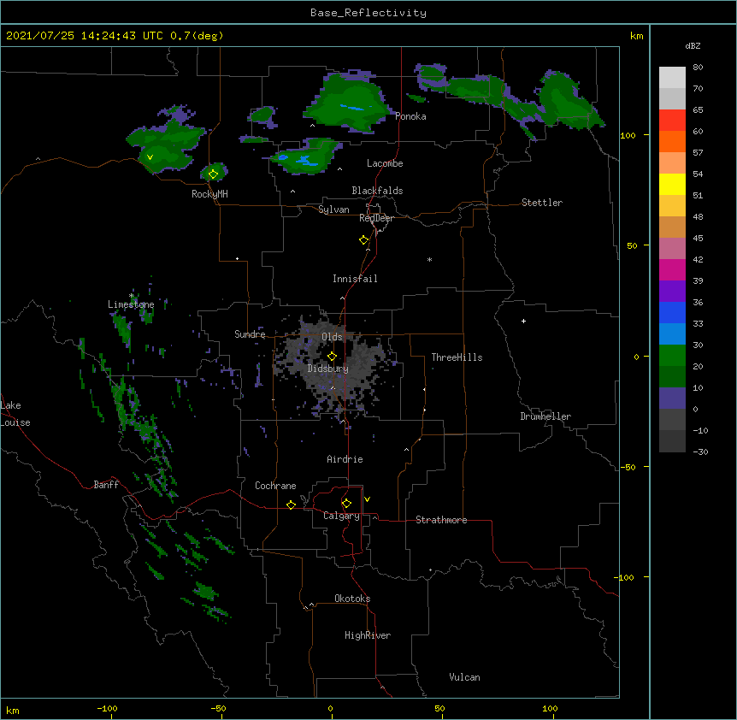Viewport: 737px width, 720px height.
Task: Click the Sylvan label
Action: click(x=333, y=210)
